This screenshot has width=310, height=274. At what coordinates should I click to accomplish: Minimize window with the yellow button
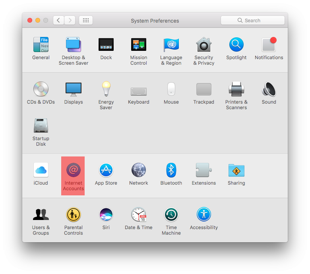tap(38, 20)
